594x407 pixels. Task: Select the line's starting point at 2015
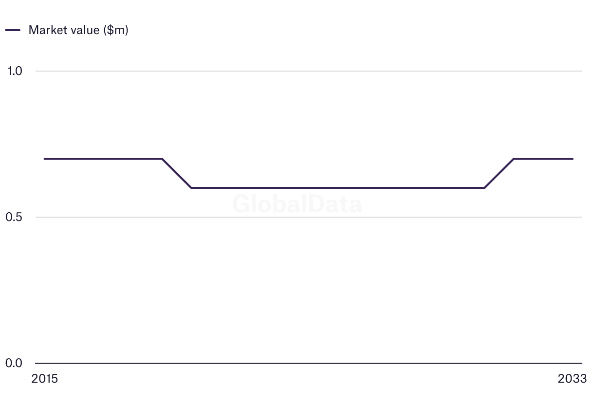pyautogui.click(x=44, y=159)
